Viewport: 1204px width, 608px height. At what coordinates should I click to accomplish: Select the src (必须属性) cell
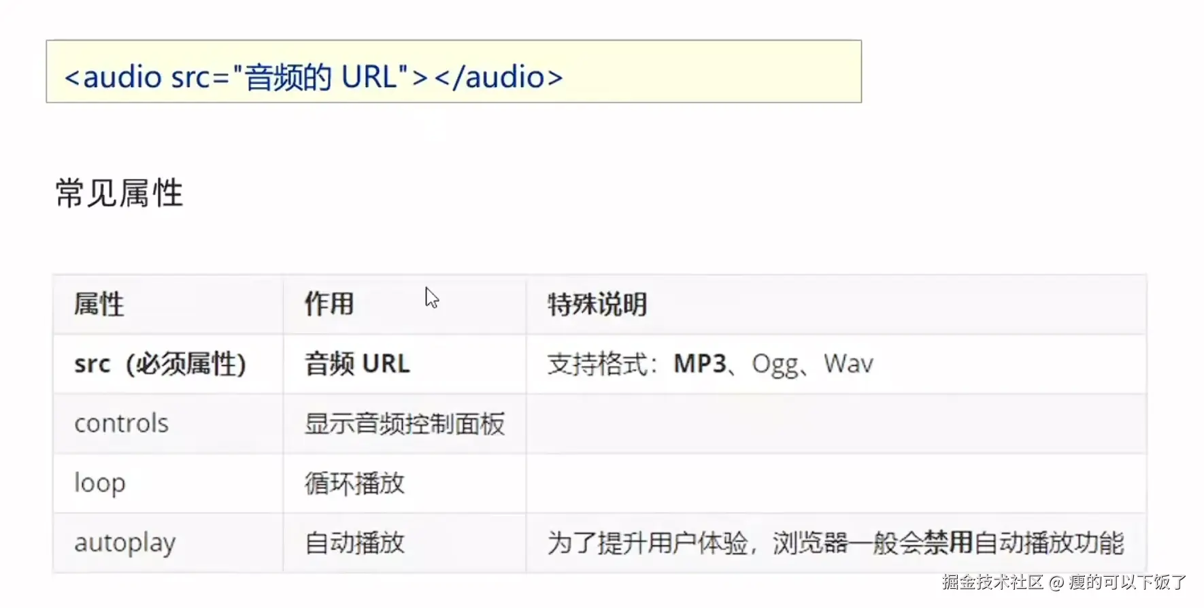coord(161,364)
